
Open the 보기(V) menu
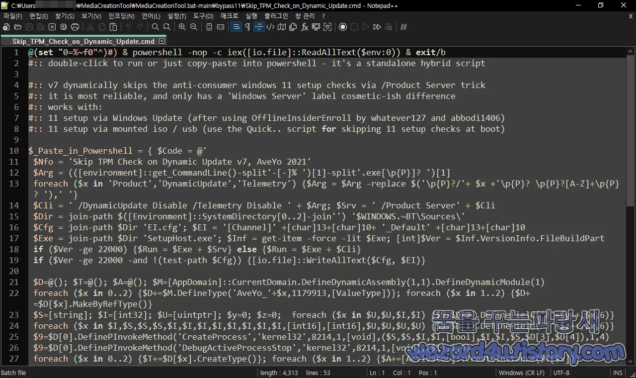click(91, 16)
